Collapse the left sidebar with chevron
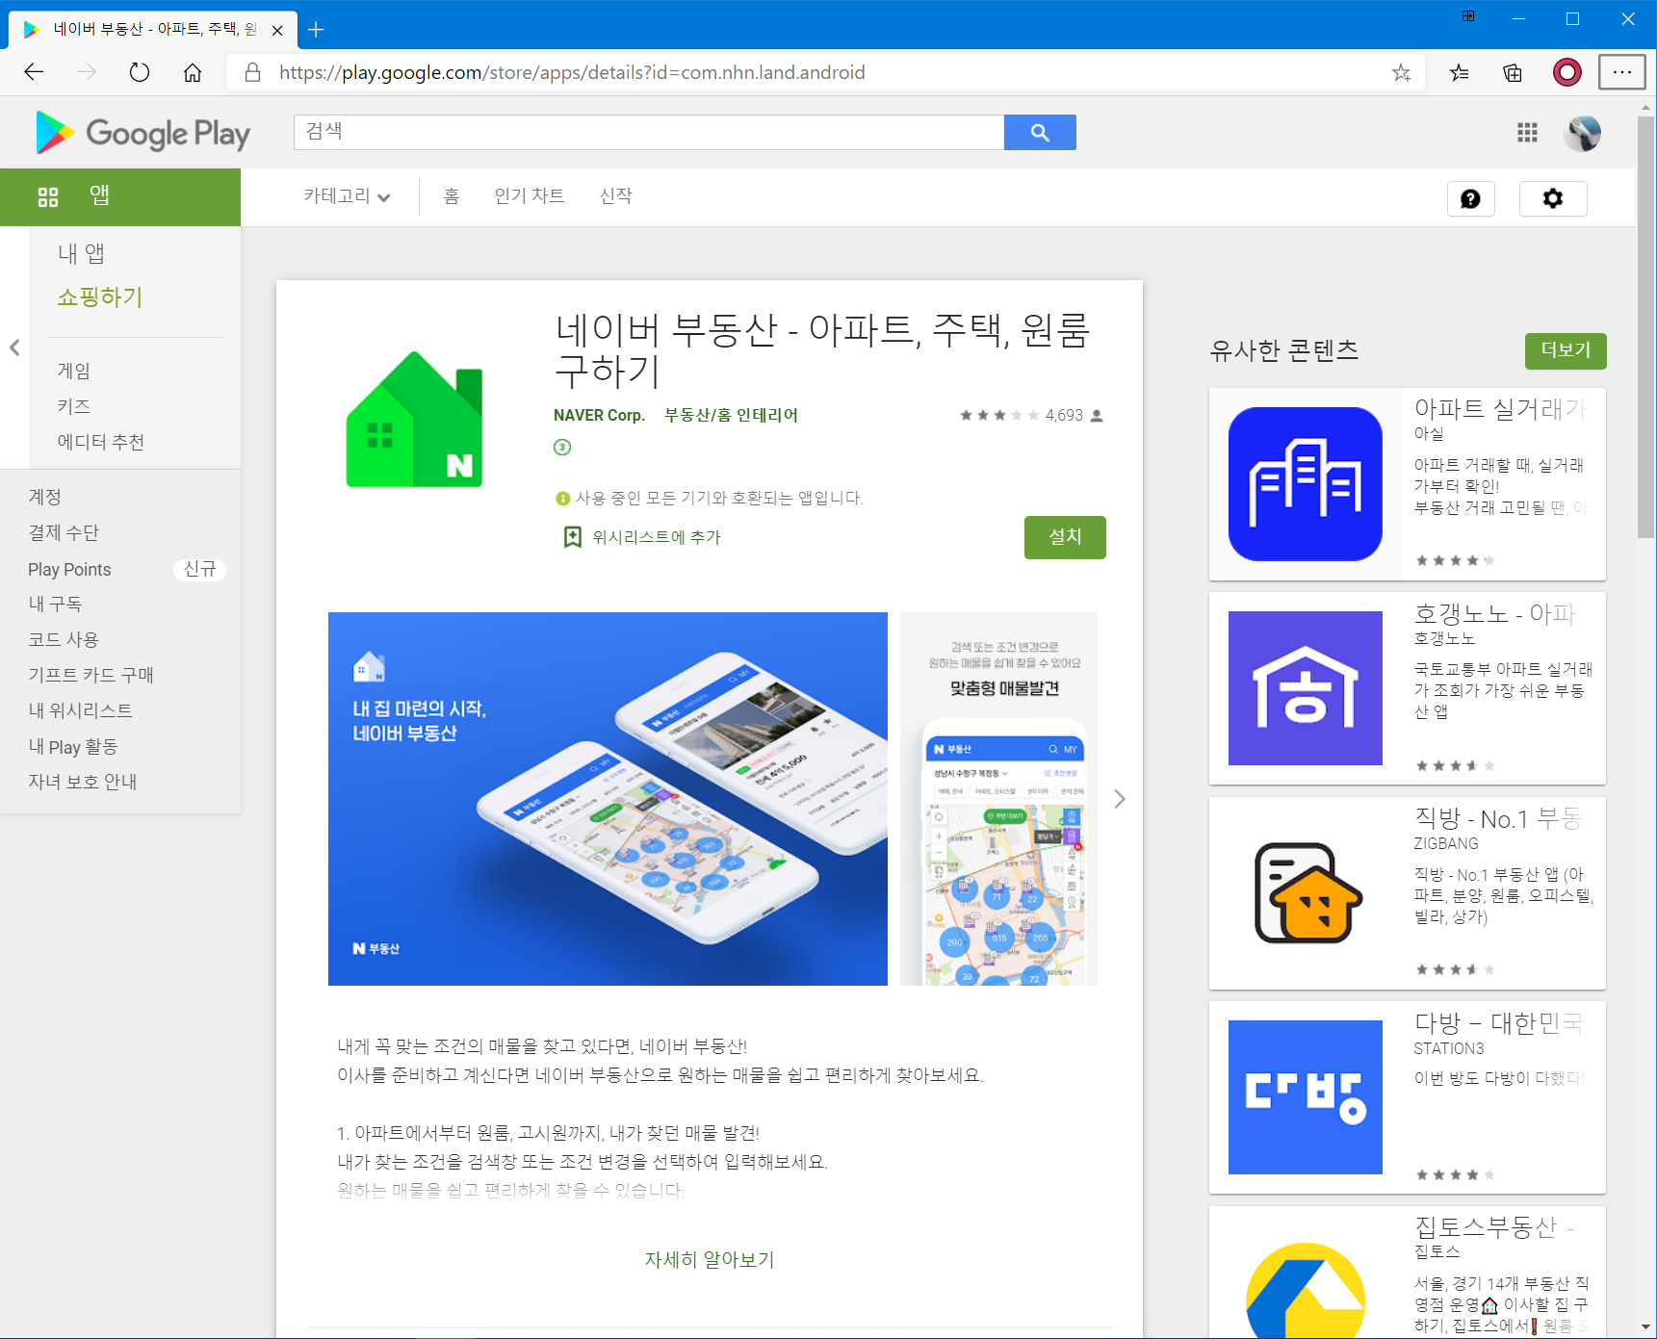This screenshot has width=1657, height=1339. click(14, 348)
